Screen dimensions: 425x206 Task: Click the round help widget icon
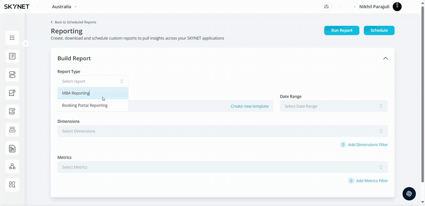pyautogui.click(x=409, y=194)
